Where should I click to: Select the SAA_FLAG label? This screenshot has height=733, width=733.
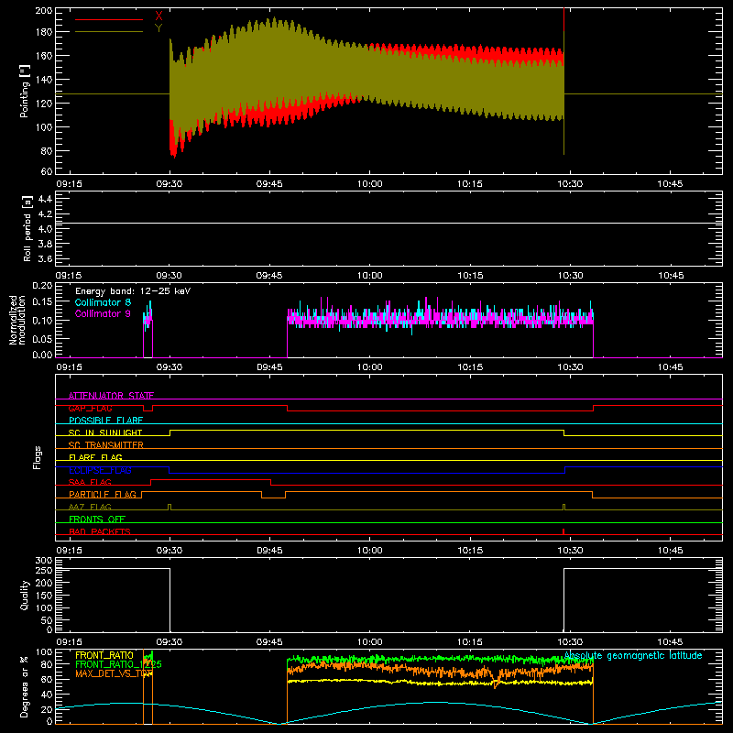pyautogui.click(x=90, y=482)
